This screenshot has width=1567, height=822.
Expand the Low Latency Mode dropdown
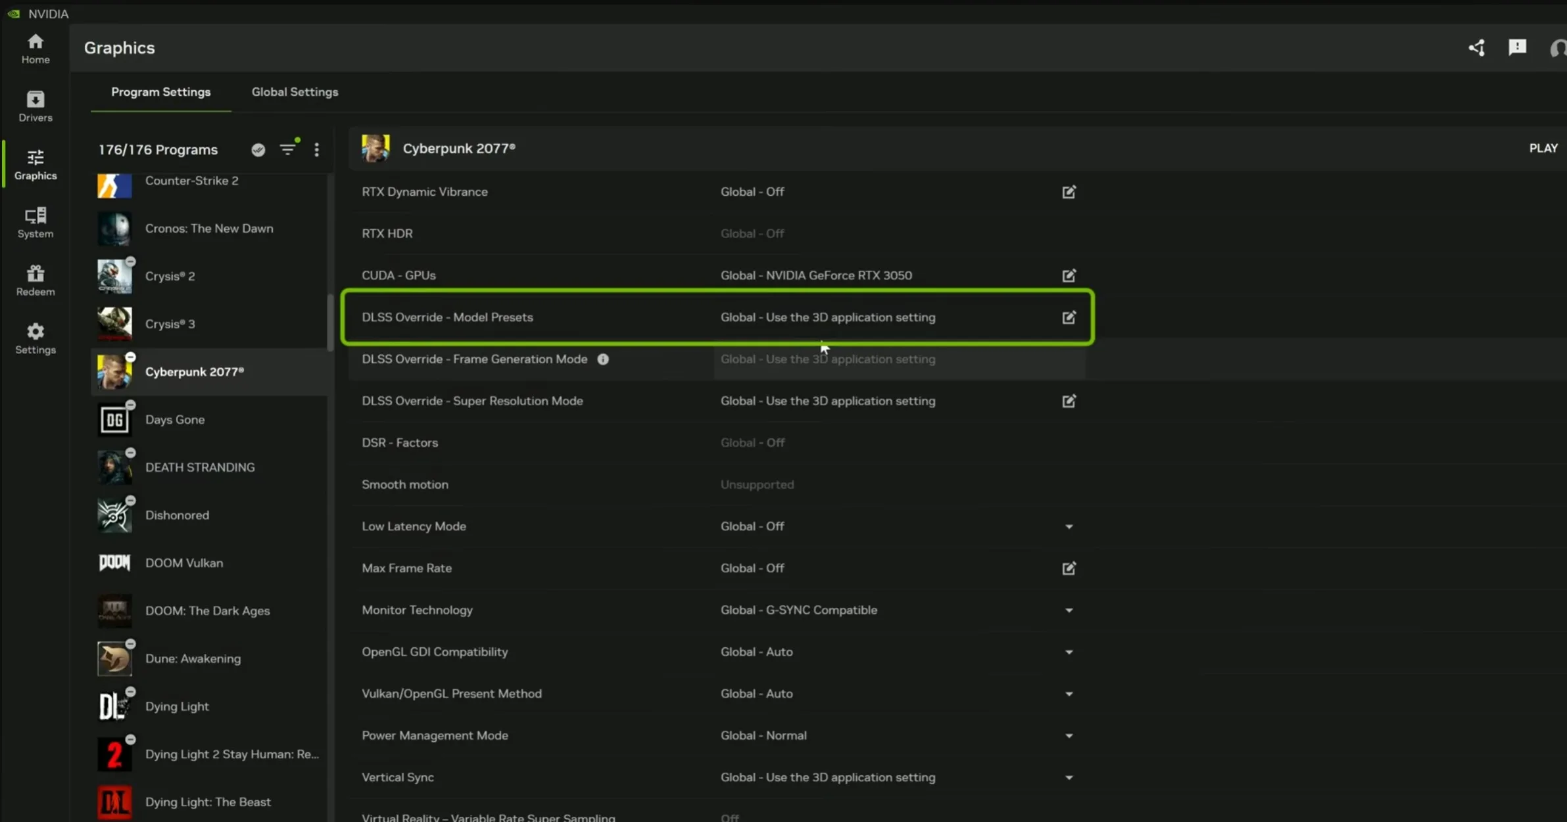coord(1069,526)
